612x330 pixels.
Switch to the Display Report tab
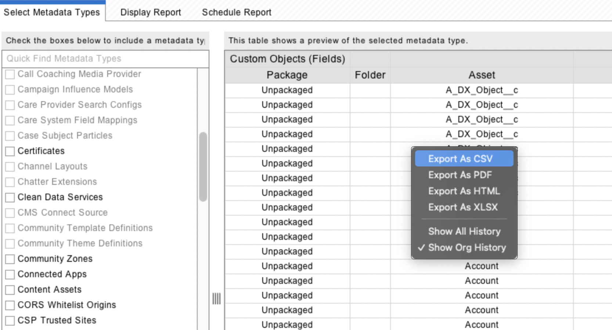[151, 12]
